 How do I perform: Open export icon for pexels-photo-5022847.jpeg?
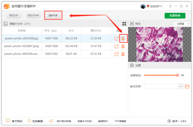point(117,46)
